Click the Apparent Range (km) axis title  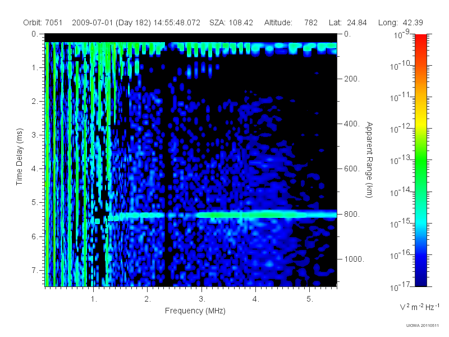click(x=369, y=160)
